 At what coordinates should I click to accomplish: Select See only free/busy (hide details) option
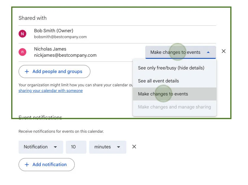tap(171, 68)
